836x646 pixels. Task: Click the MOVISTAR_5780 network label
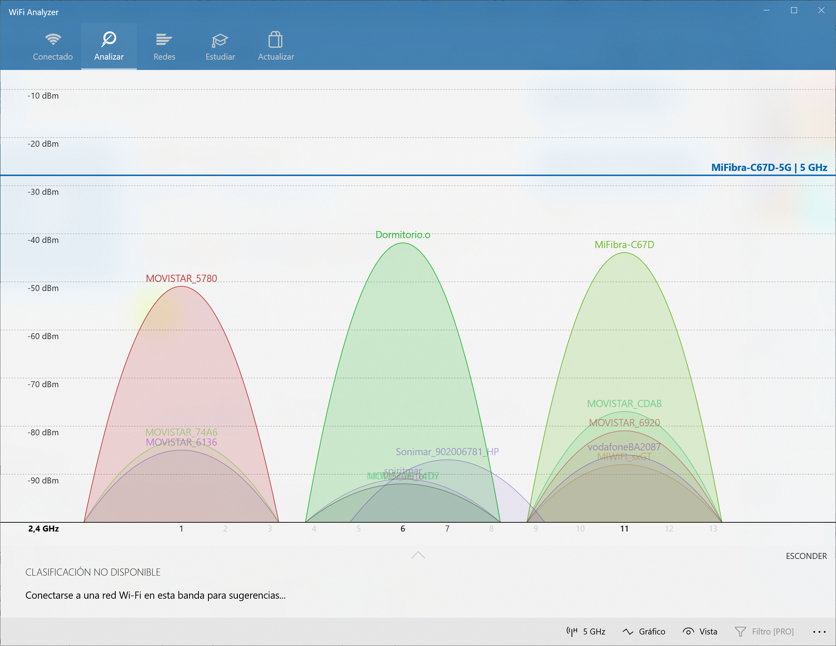181,278
